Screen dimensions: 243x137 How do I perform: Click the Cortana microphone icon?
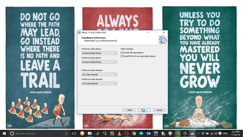(x=66, y=134)
